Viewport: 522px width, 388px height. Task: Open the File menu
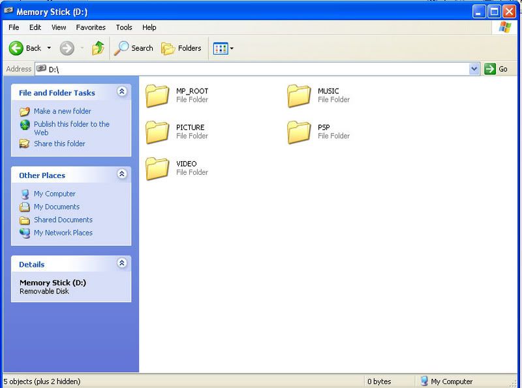coord(14,27)
